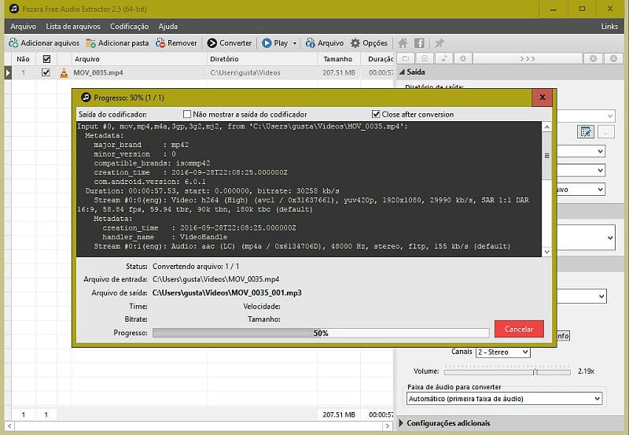
Task: Click the Links menu link
Action: pos(609,26)
